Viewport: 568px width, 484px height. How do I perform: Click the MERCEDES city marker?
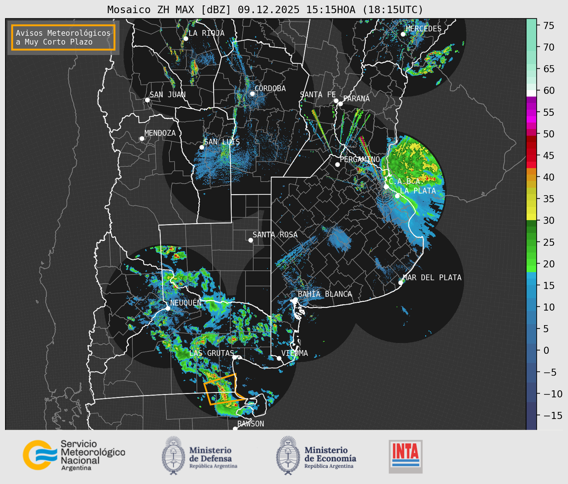coord(403,34)
